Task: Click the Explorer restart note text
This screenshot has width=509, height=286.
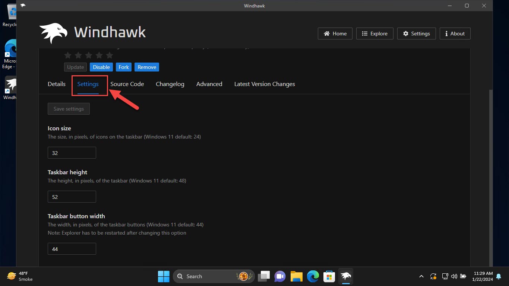Action: pos(117,233)
